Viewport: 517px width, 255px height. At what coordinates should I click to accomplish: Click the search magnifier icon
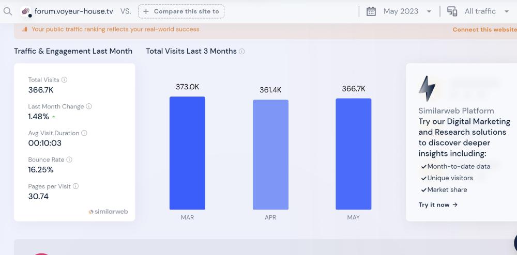[x=7, y=11]
